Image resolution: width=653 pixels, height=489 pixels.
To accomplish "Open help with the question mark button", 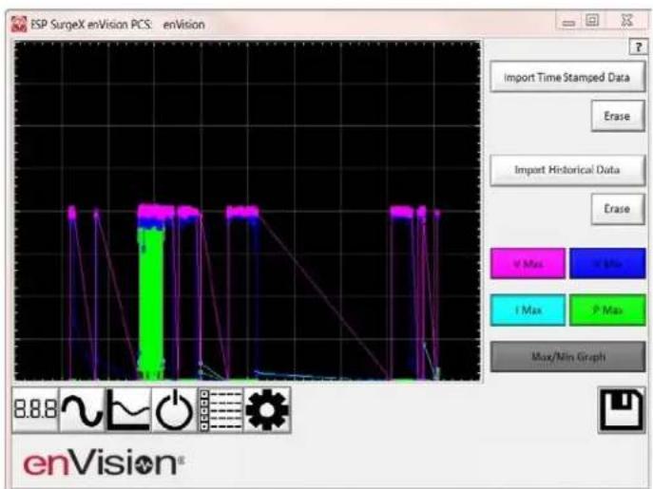I will 639,47.
